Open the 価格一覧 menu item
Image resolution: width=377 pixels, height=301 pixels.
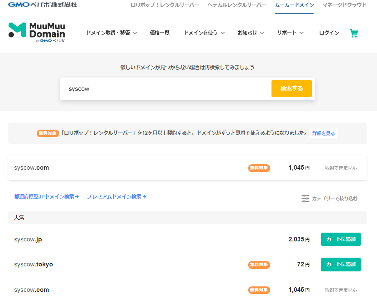point(159,33)
